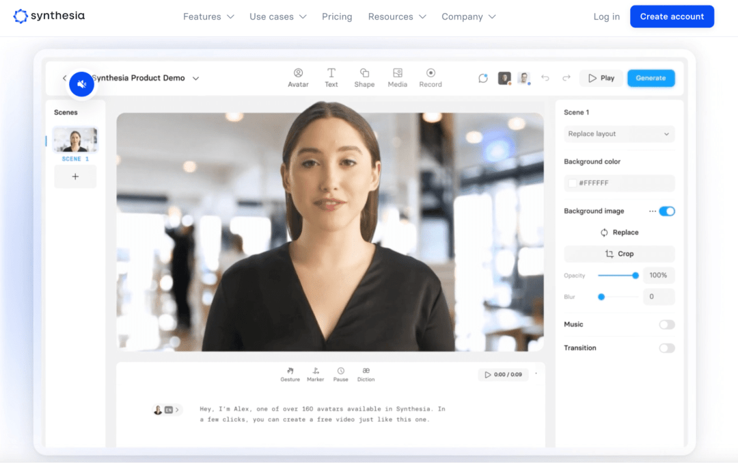Click the Opacity slider handle
738x463 pixels.
[635, 276]
